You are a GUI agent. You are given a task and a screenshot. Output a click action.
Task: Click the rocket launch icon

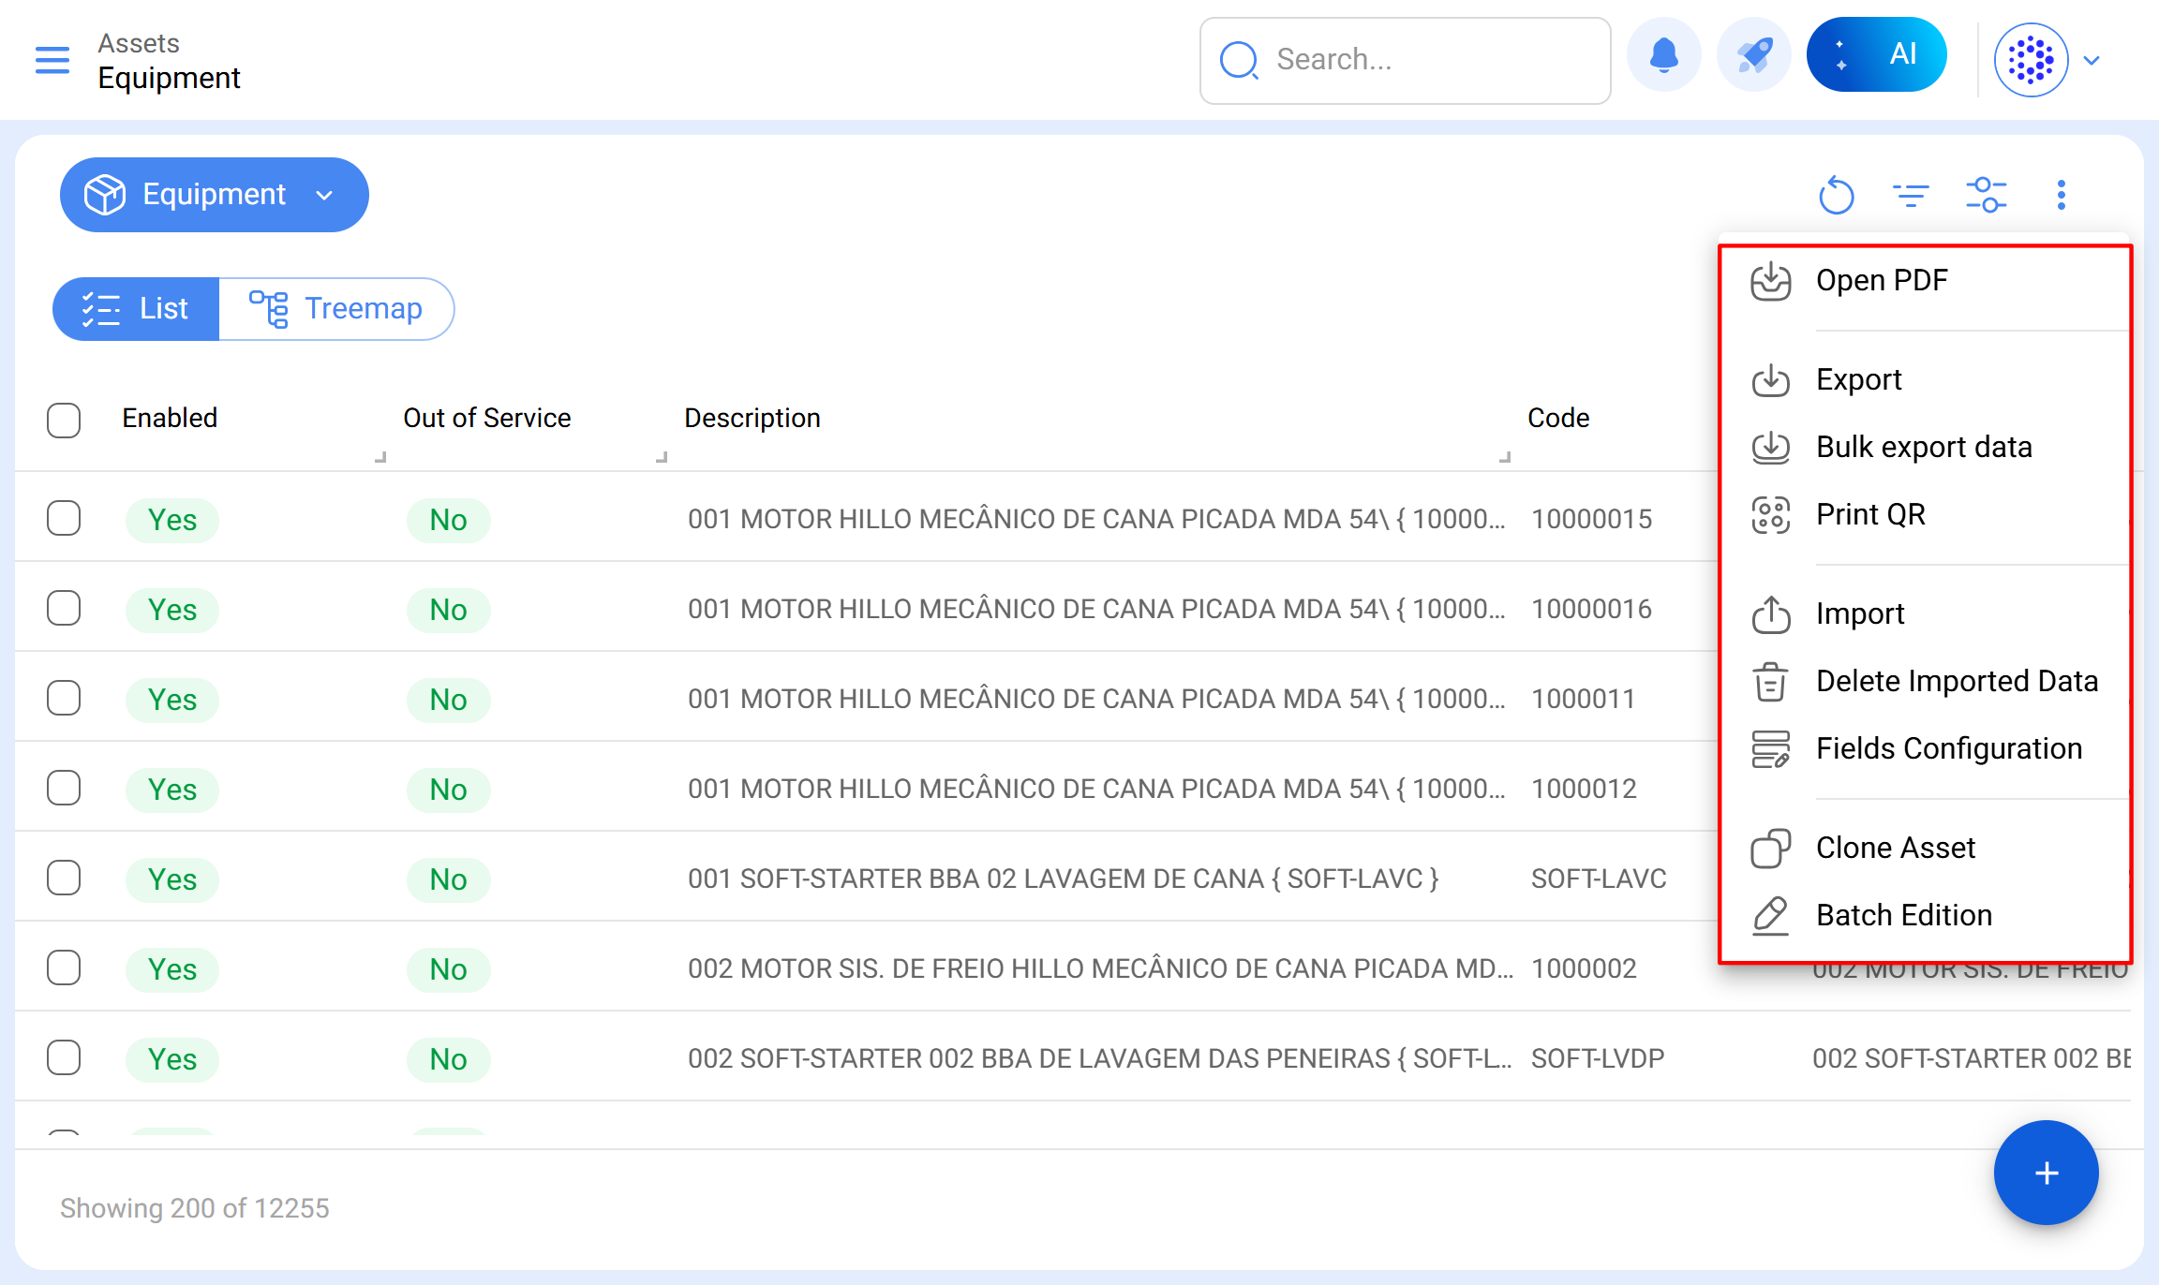pos(1753,56)
